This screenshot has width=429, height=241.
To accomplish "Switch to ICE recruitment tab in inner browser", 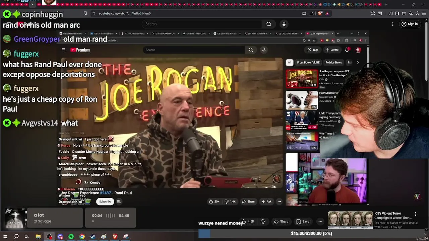I will (x=135, y=33).
